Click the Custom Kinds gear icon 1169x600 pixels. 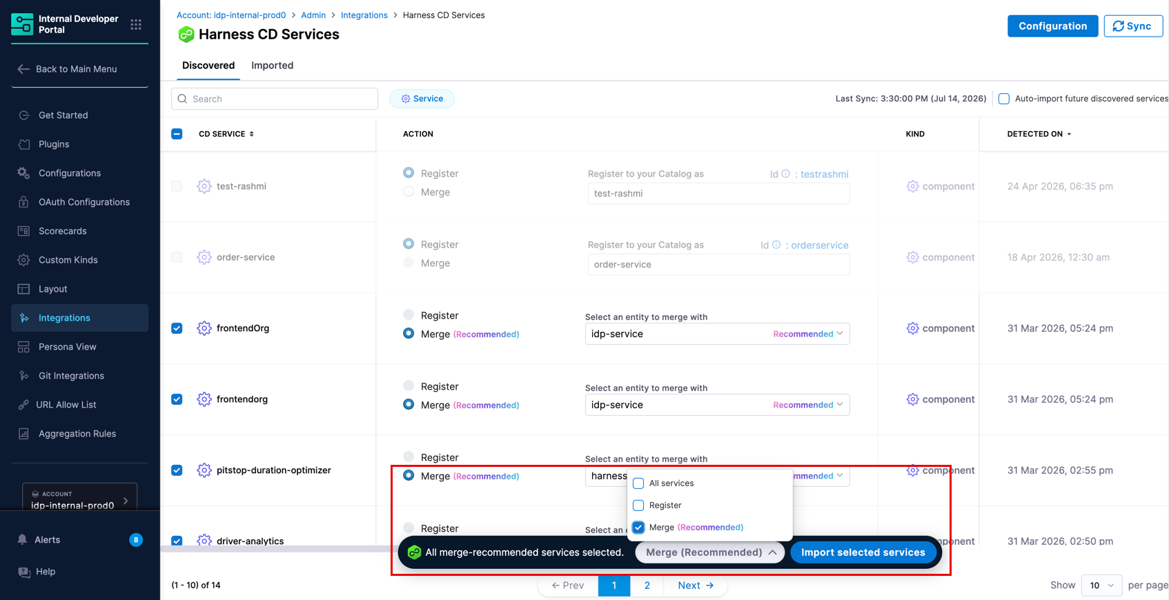tap(24, 260)
